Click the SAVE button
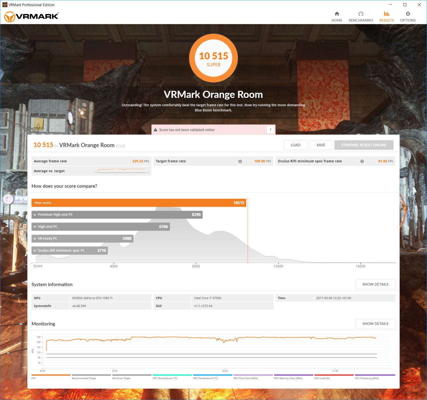The height and width of the screenshot is (400, 427). [321, 145]
